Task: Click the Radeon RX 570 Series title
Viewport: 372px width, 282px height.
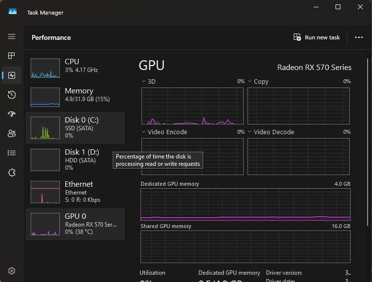Action: point(314,68)
